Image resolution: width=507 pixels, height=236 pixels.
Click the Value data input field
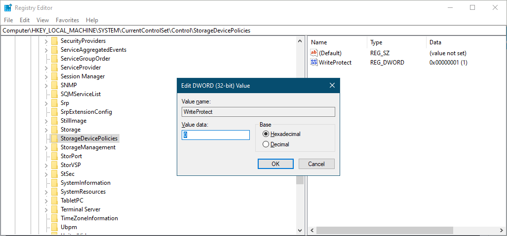pyautogui.click(x=216, y=135)
